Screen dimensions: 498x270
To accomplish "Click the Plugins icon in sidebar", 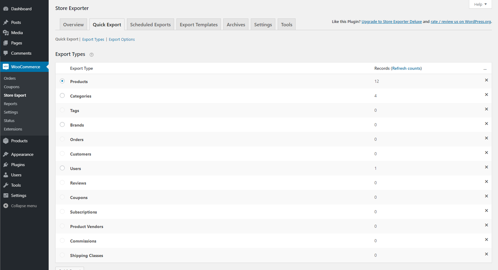I will pos(6,165).
